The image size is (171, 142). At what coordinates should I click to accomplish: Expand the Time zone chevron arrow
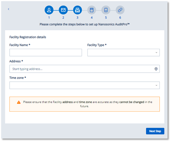point(156,85)
